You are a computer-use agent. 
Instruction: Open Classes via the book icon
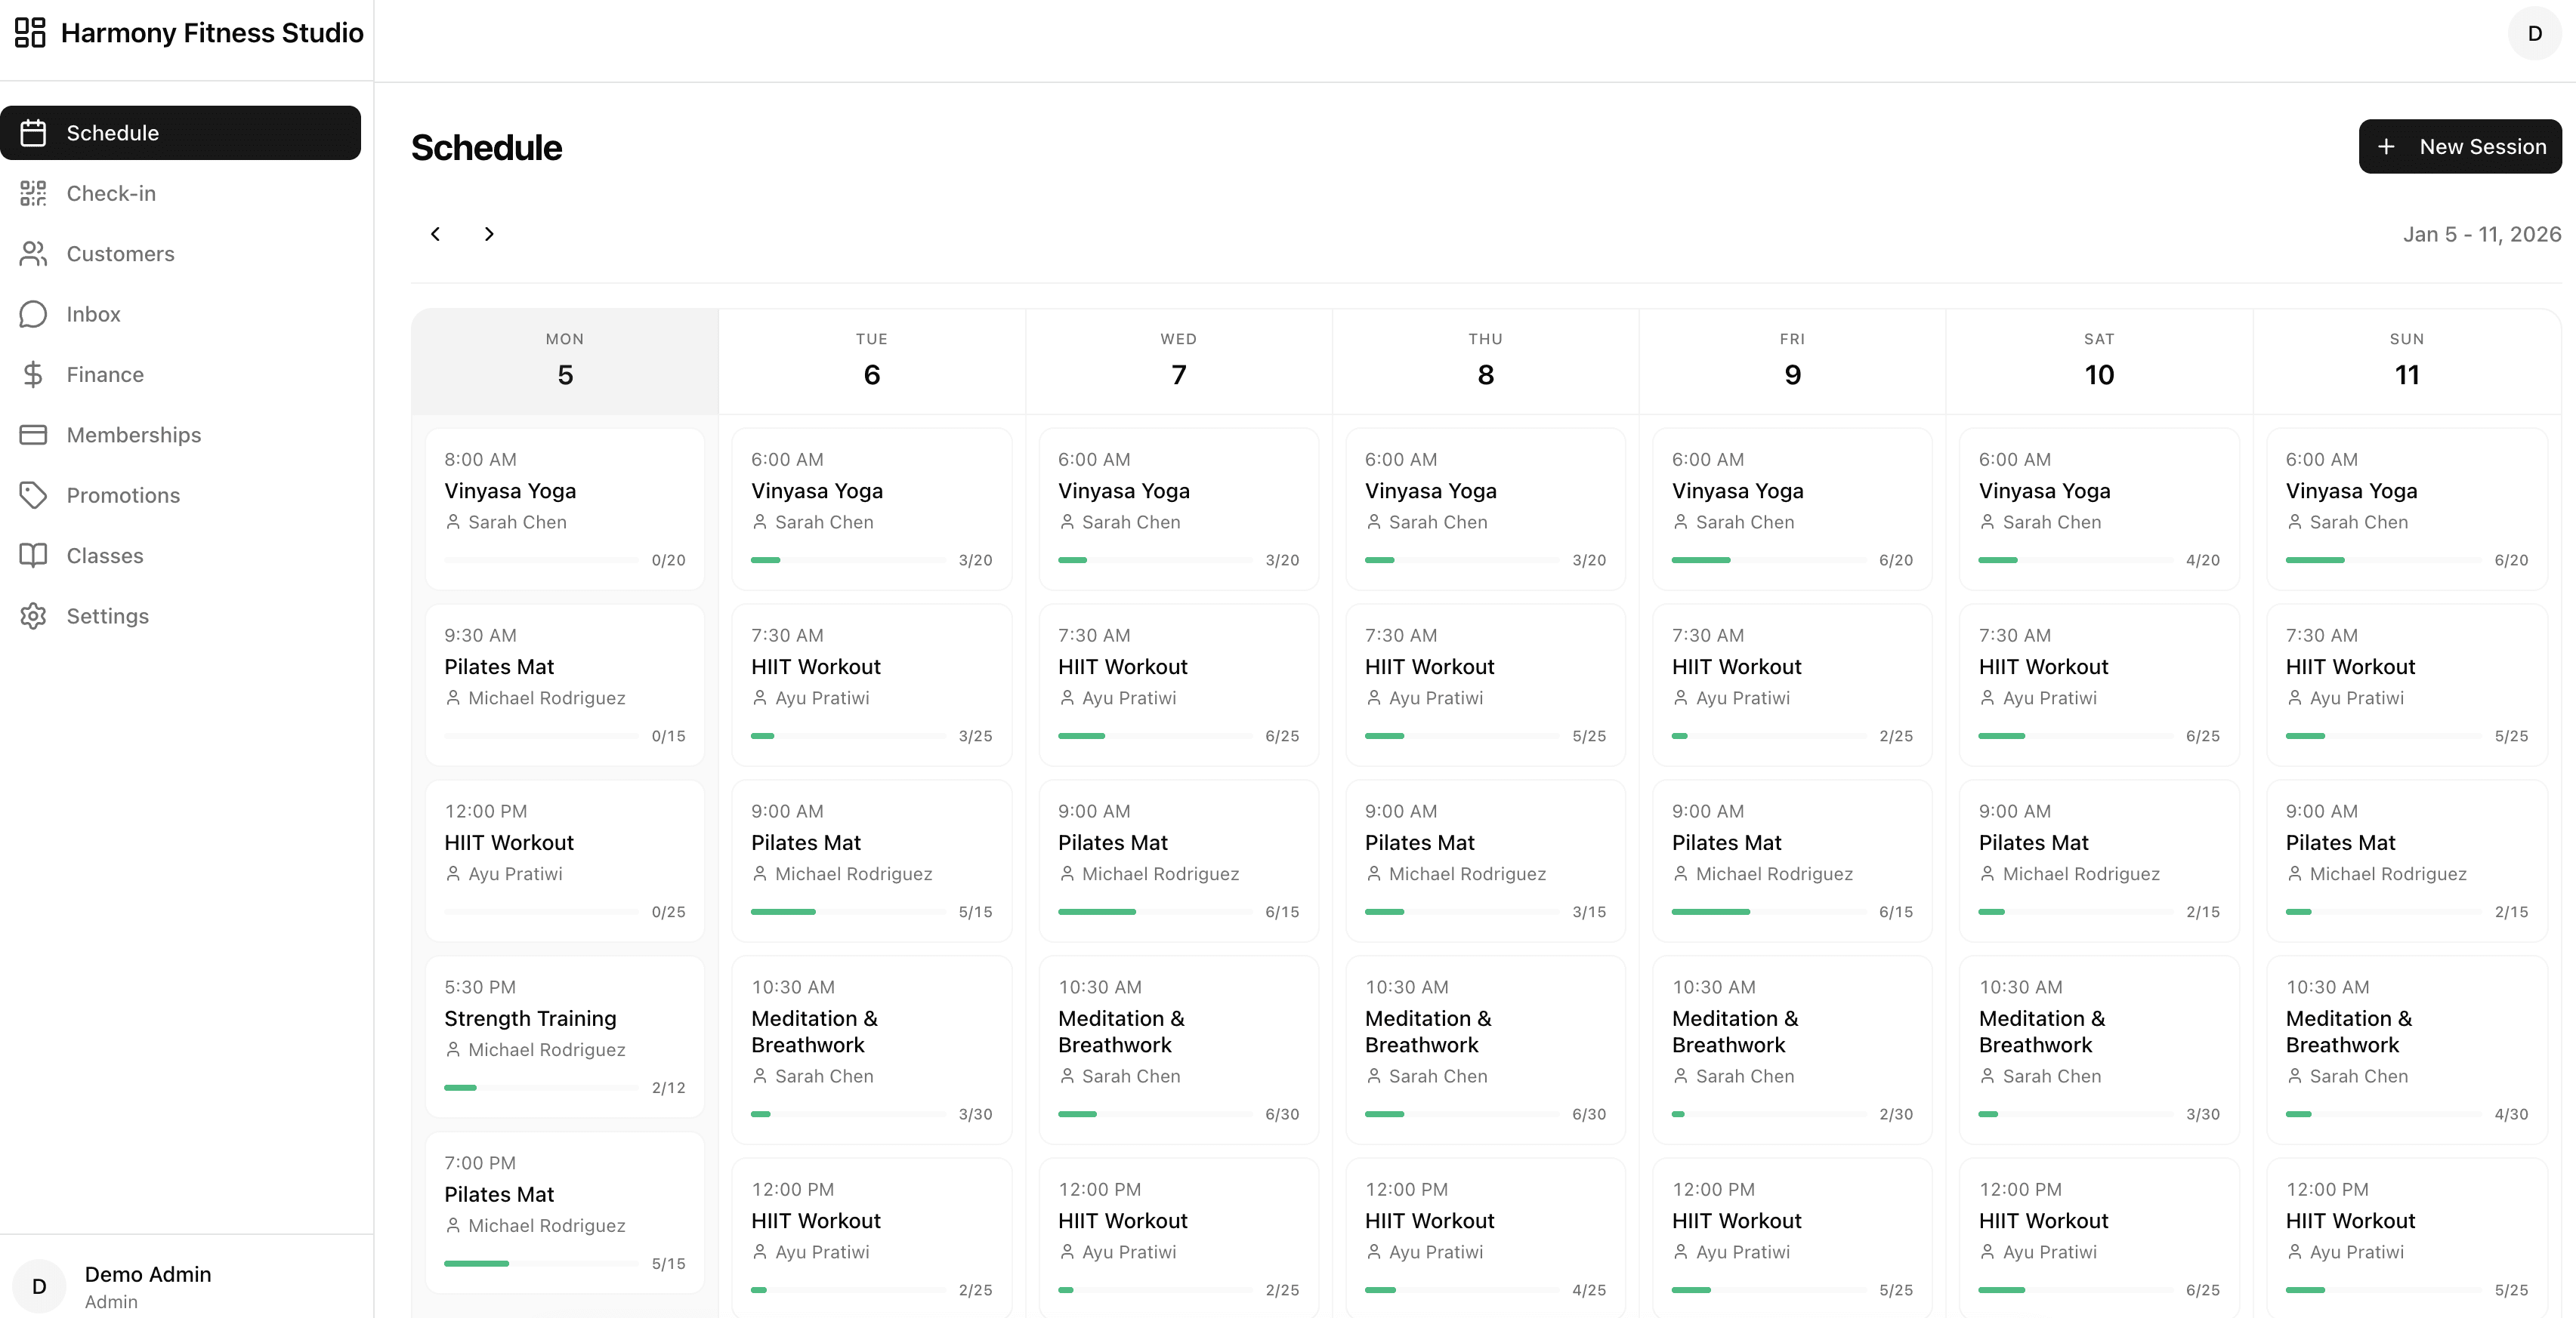tap(33, 556)
